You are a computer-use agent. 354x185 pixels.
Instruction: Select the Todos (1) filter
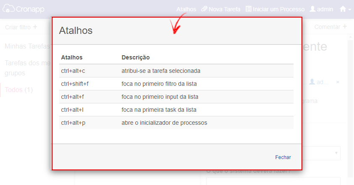click(x=19, y=90)
